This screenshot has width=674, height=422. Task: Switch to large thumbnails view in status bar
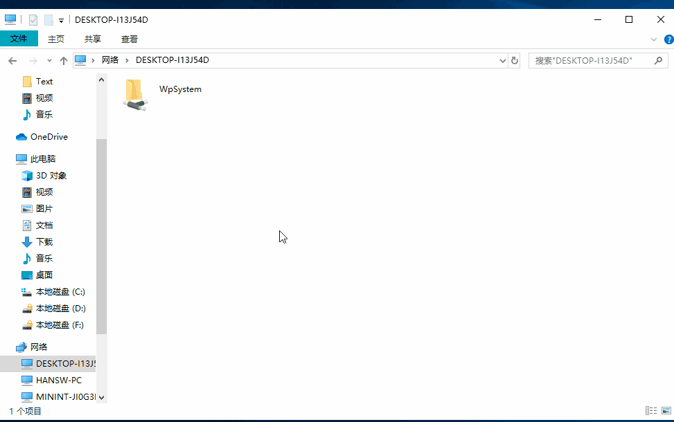[666, 410]
